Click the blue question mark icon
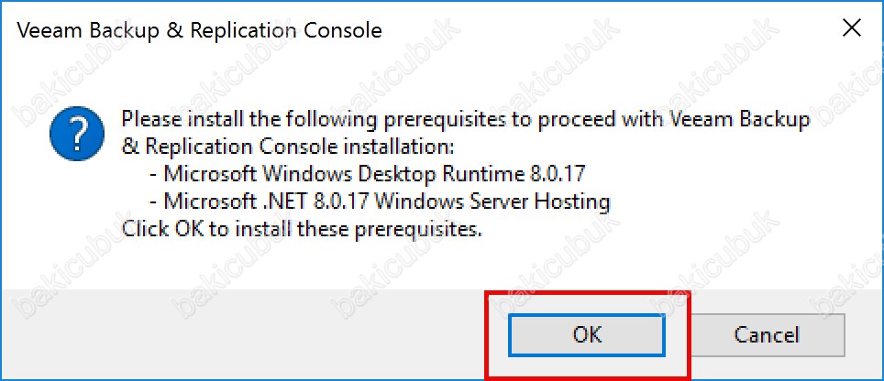The width and height of the screenshot is (884, 381). [x=77, y=134]
